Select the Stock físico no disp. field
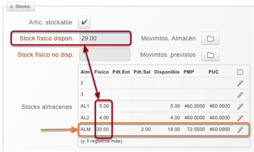The image size is (254, 152). tap(105, 55)
